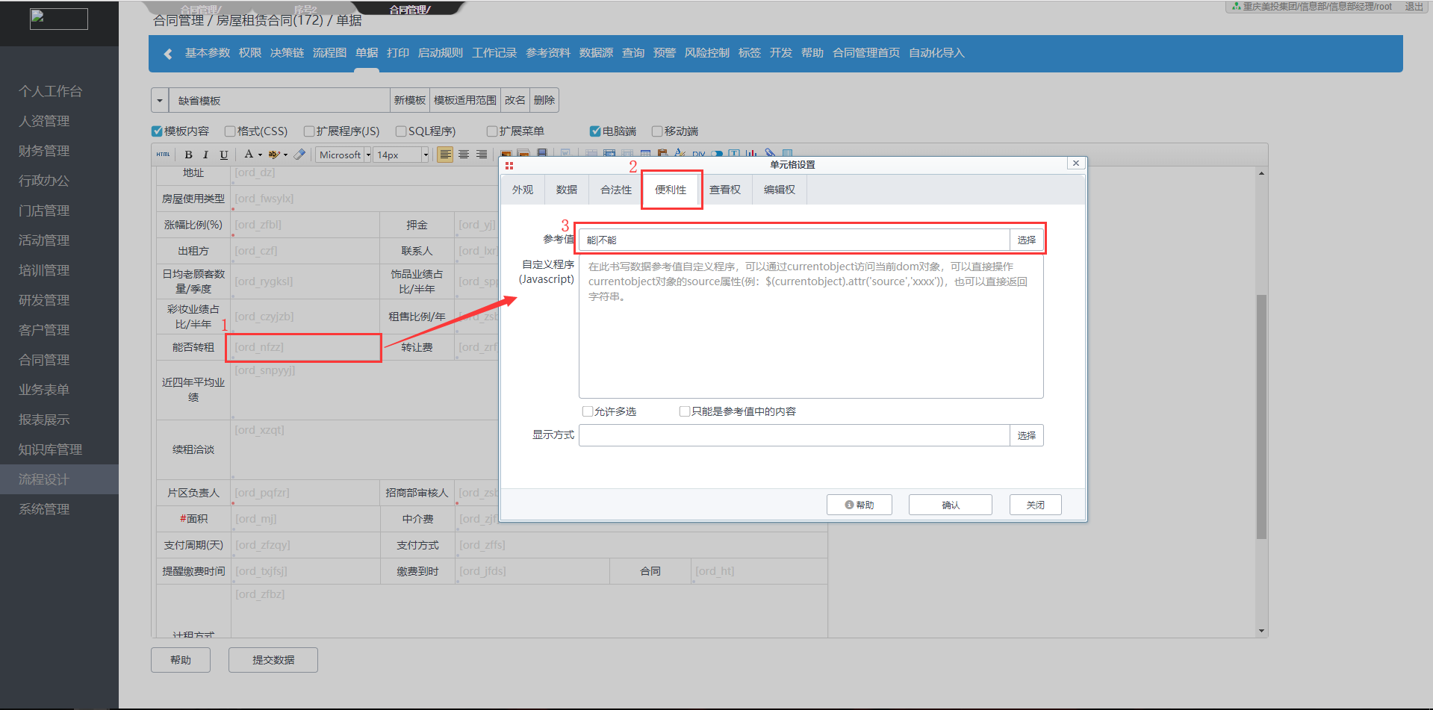Click the eraser clear-formatting icon
This screenshot has width=1433, height=710.
[x=299, y=155]
